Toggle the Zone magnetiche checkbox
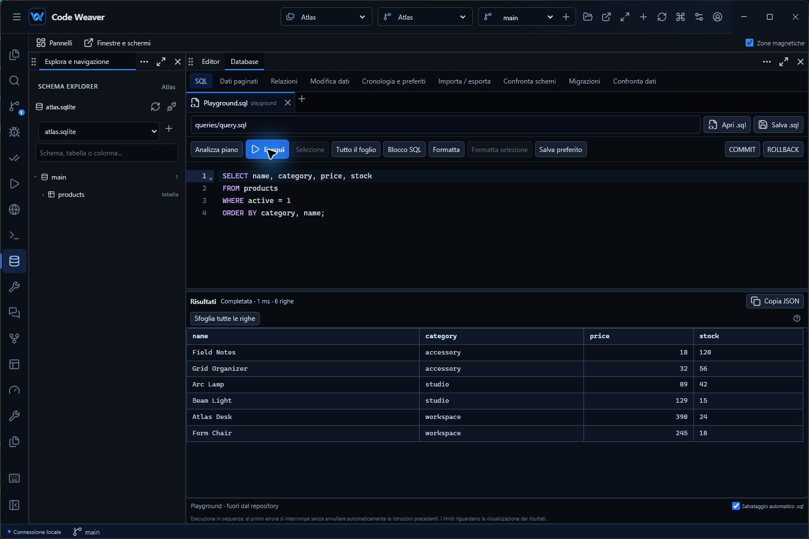 click(750, 43)
